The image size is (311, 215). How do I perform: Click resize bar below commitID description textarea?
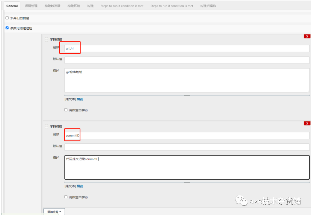coord(187,182)
